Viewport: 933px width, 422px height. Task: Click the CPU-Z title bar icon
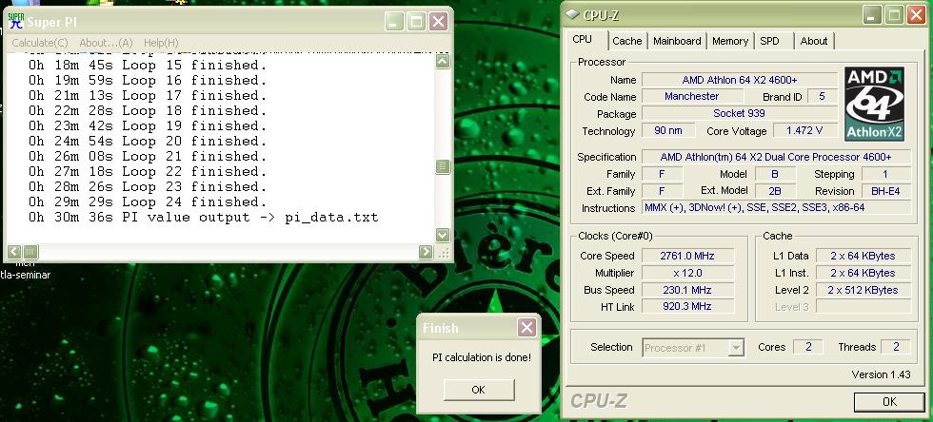[572, 14]
